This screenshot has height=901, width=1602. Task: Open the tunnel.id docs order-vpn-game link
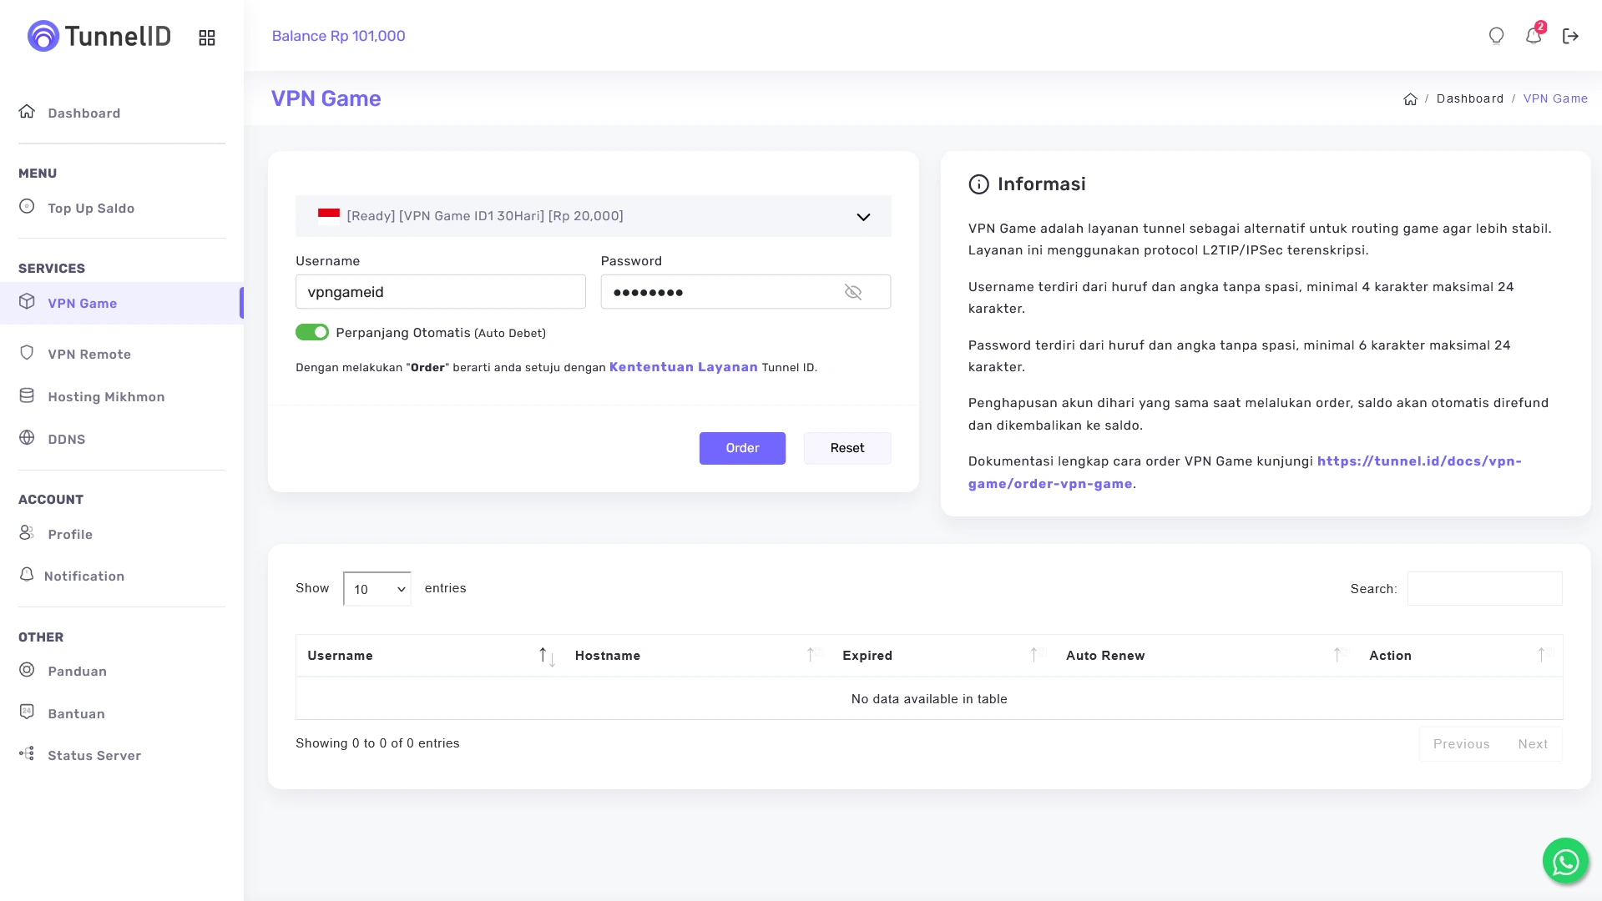pyautogui.click(x=1245, y=472)
